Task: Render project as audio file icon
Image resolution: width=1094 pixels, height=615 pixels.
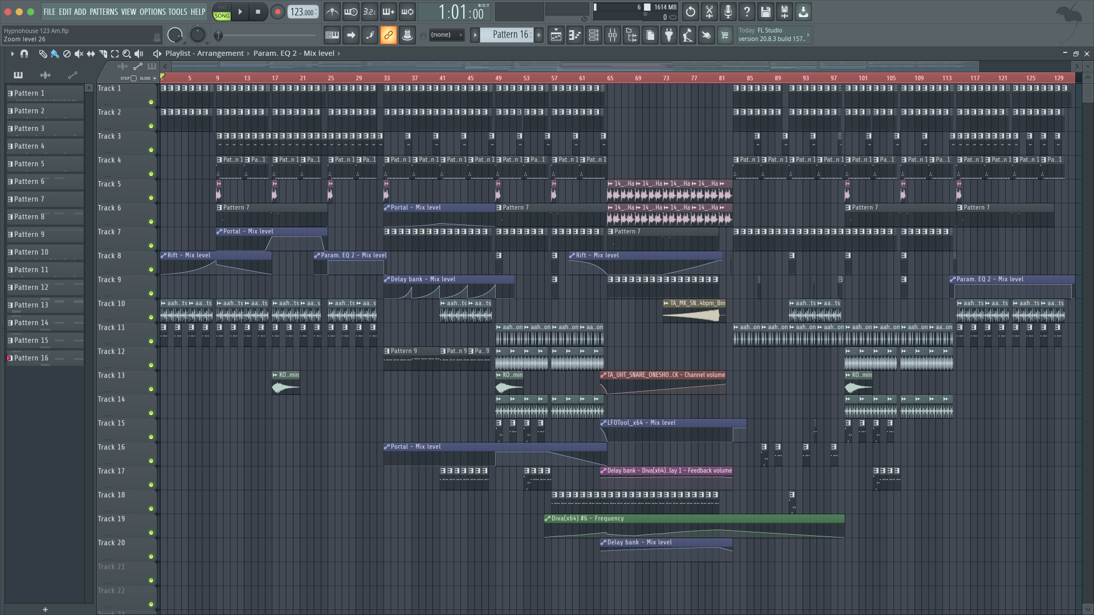Action: point(784,11)
